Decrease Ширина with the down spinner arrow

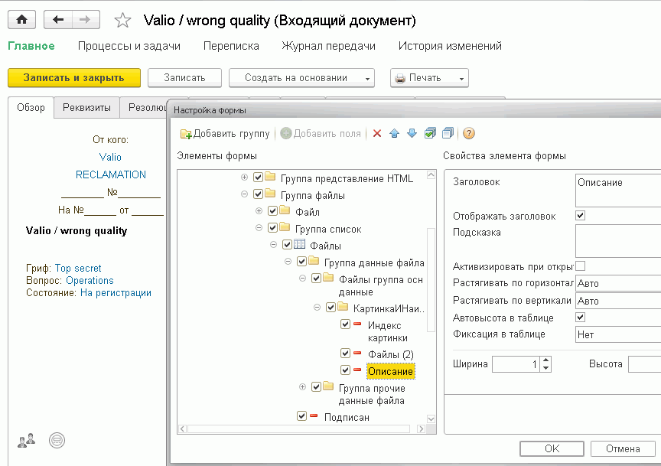pyautogui.click(x=546, y=368)
